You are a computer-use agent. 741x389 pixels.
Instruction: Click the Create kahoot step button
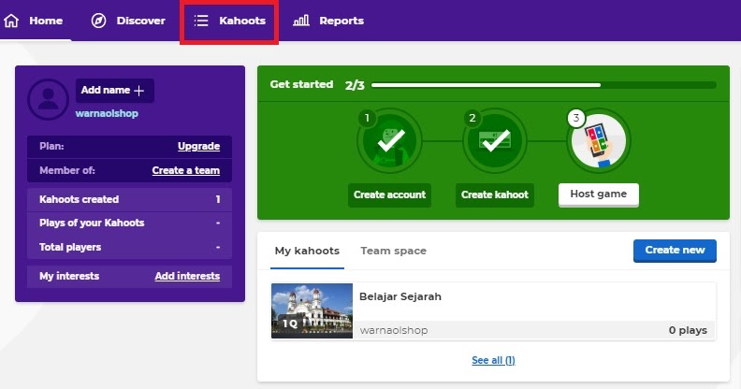495,195
